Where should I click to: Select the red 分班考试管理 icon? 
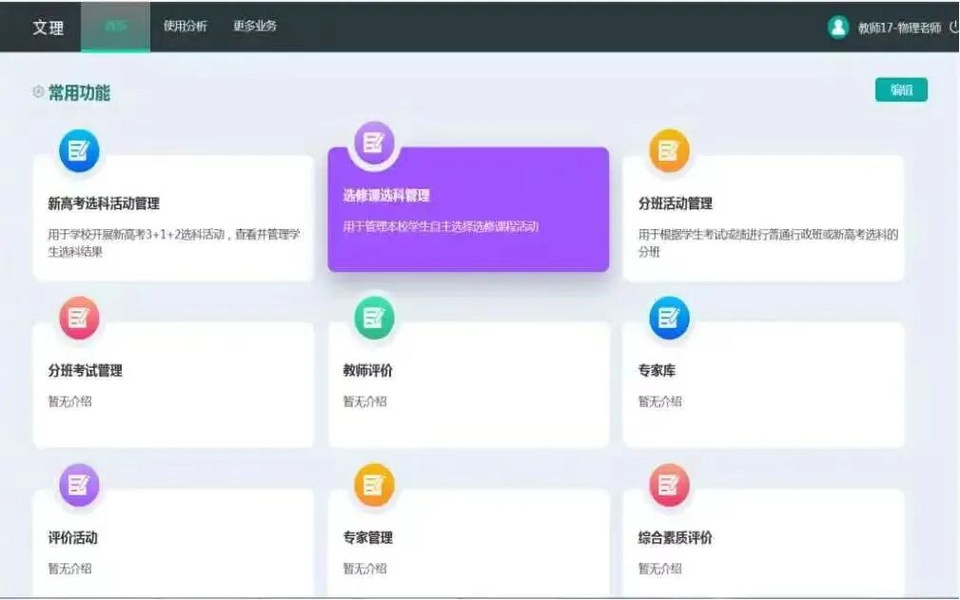[x=79, y=318]
